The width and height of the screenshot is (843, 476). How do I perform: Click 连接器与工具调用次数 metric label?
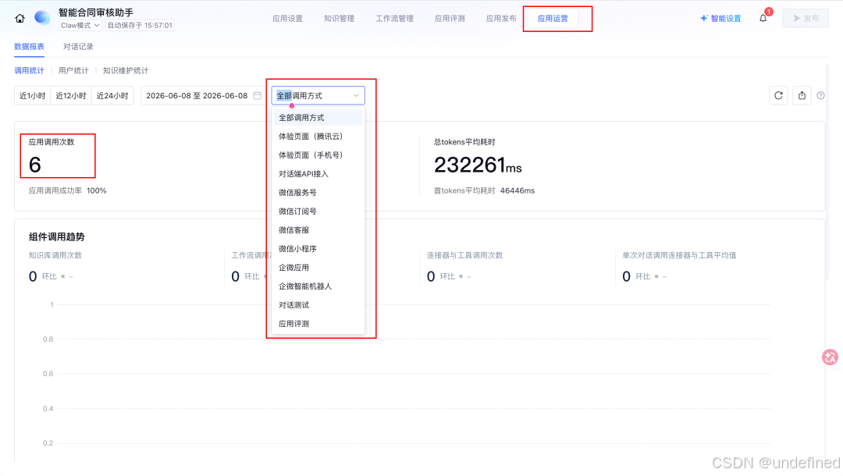tap(464, 255)
